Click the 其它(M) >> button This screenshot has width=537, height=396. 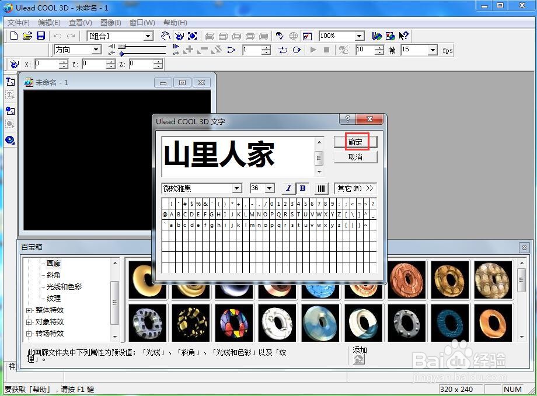[355, 188]
